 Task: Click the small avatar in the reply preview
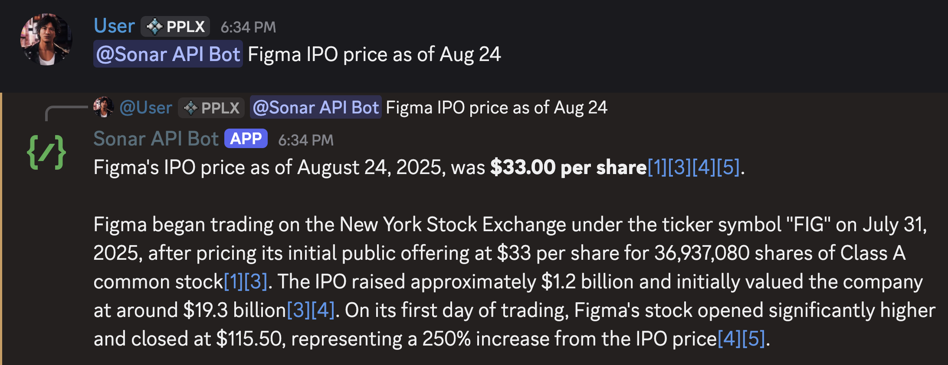tap(103, 107)
